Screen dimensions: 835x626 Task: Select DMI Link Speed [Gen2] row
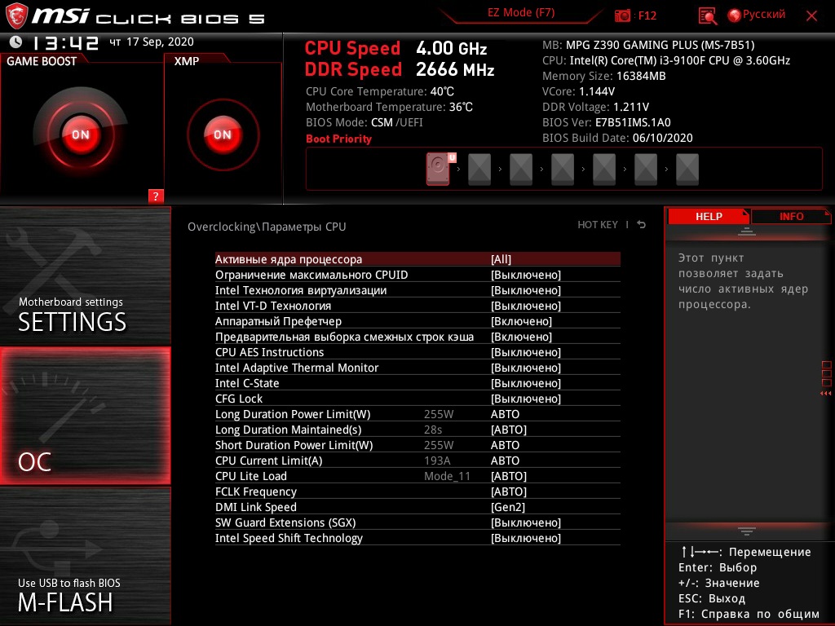pyautogui.click(x=417, y=506)
